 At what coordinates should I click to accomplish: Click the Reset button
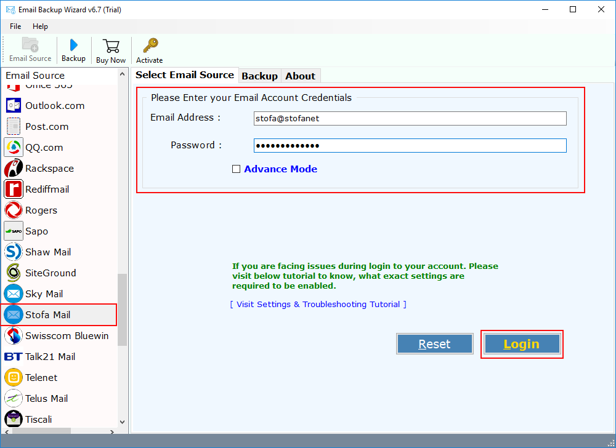(x=434, y=344)
